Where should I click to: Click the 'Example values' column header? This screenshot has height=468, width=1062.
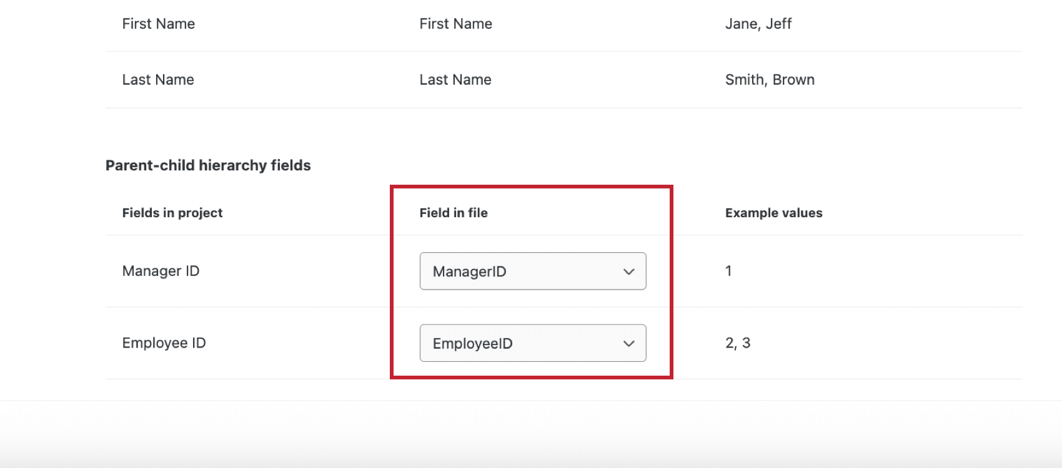773,213
